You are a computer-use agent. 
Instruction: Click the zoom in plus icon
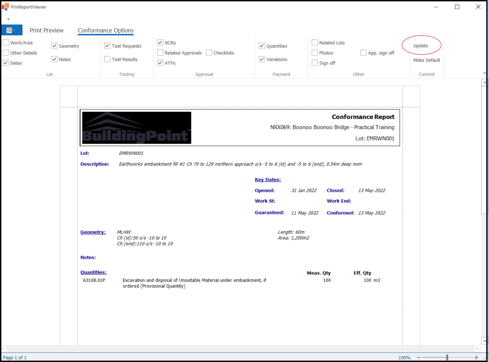[x=476, y=357]
